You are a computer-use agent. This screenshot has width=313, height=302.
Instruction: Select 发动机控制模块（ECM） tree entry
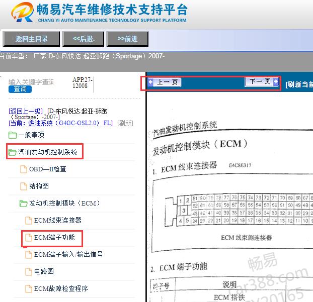click(x=64, y=204)
